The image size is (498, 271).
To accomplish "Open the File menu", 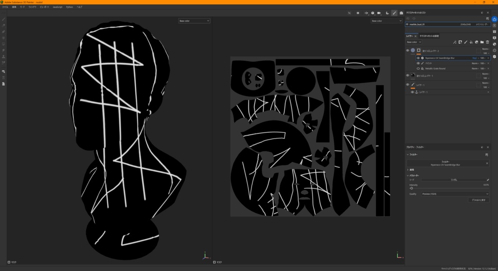I will 5,7.
